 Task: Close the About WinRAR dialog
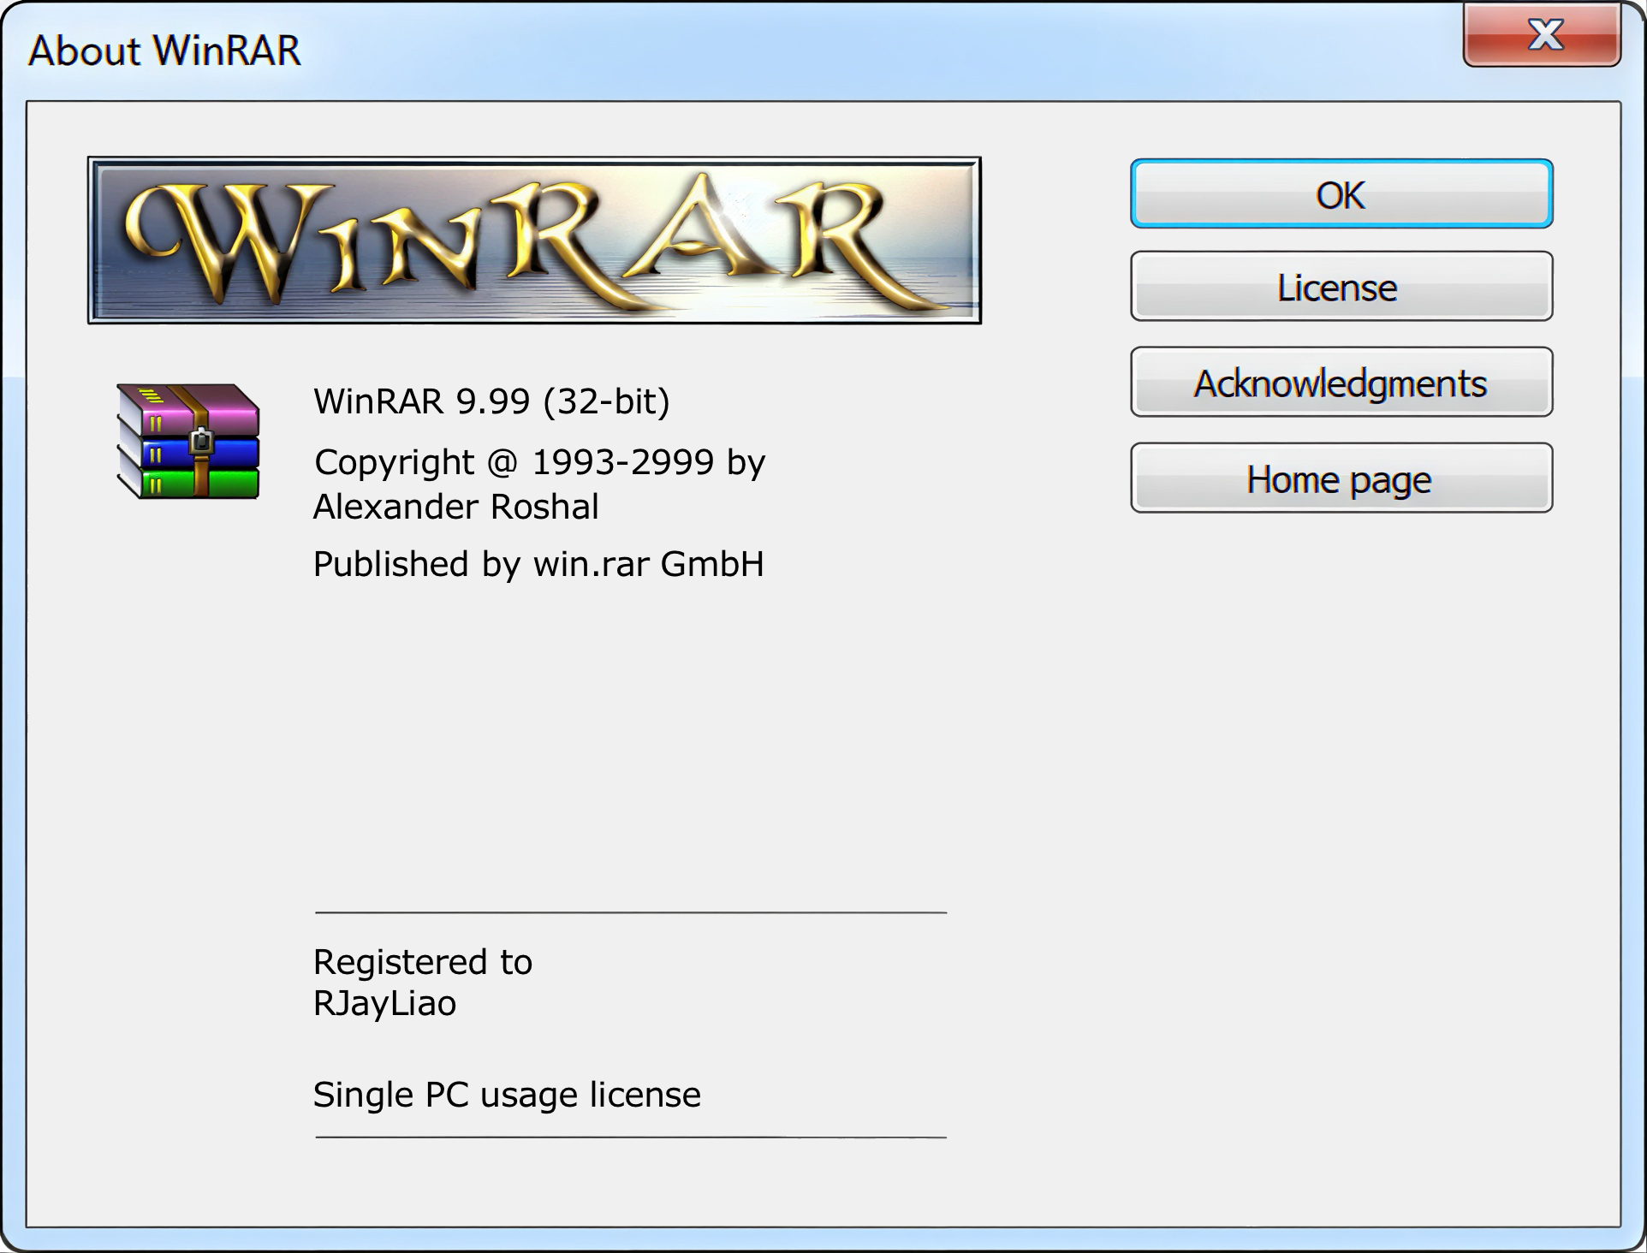point(1542,36)
